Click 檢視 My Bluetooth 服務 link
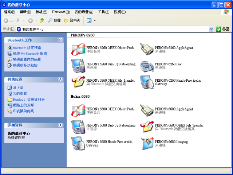Image resolution: width=233 pixels, height=175 pixels. 30,54
